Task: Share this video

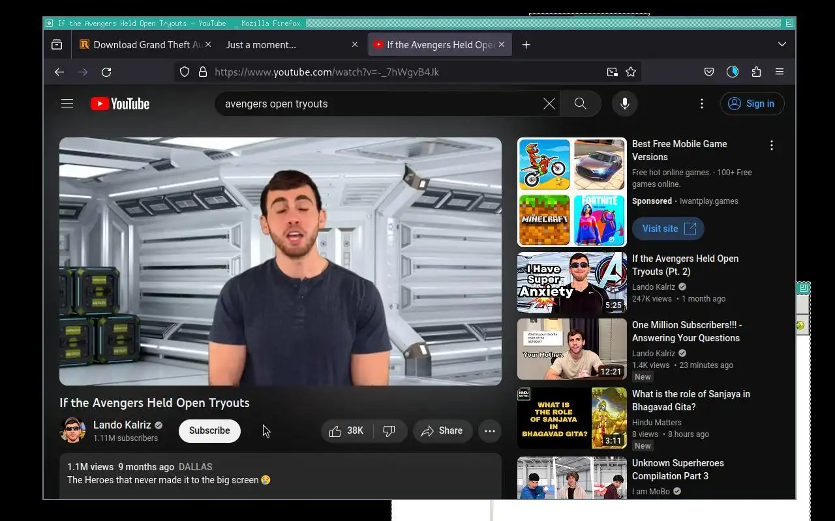Action: click(x=442, y=431)
